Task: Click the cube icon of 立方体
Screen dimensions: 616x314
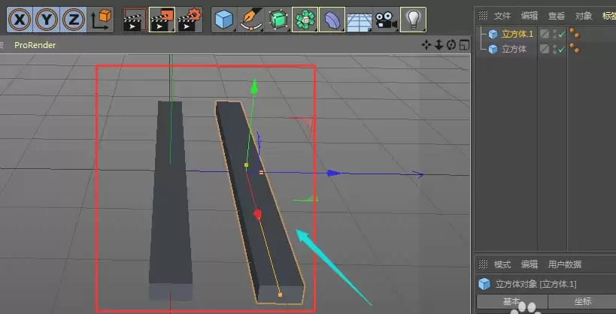Action: tap(493, 49)
